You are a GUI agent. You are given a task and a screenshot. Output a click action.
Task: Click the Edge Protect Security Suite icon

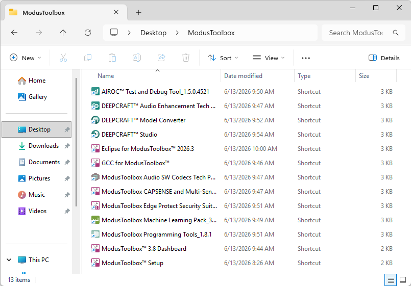(95, 205)
